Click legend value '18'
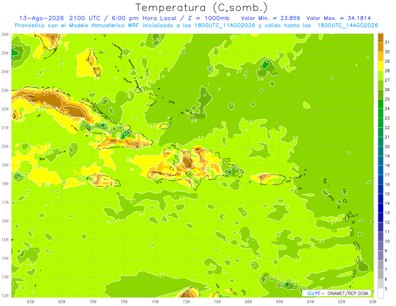 (387, 165)
